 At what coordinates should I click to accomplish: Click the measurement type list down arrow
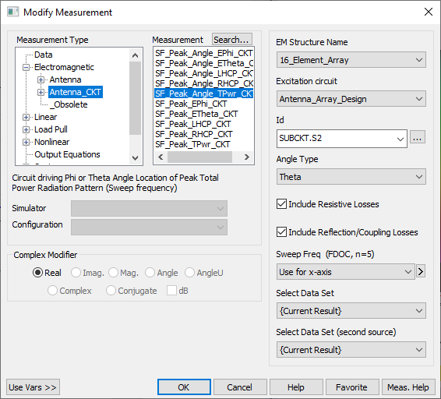135,158
